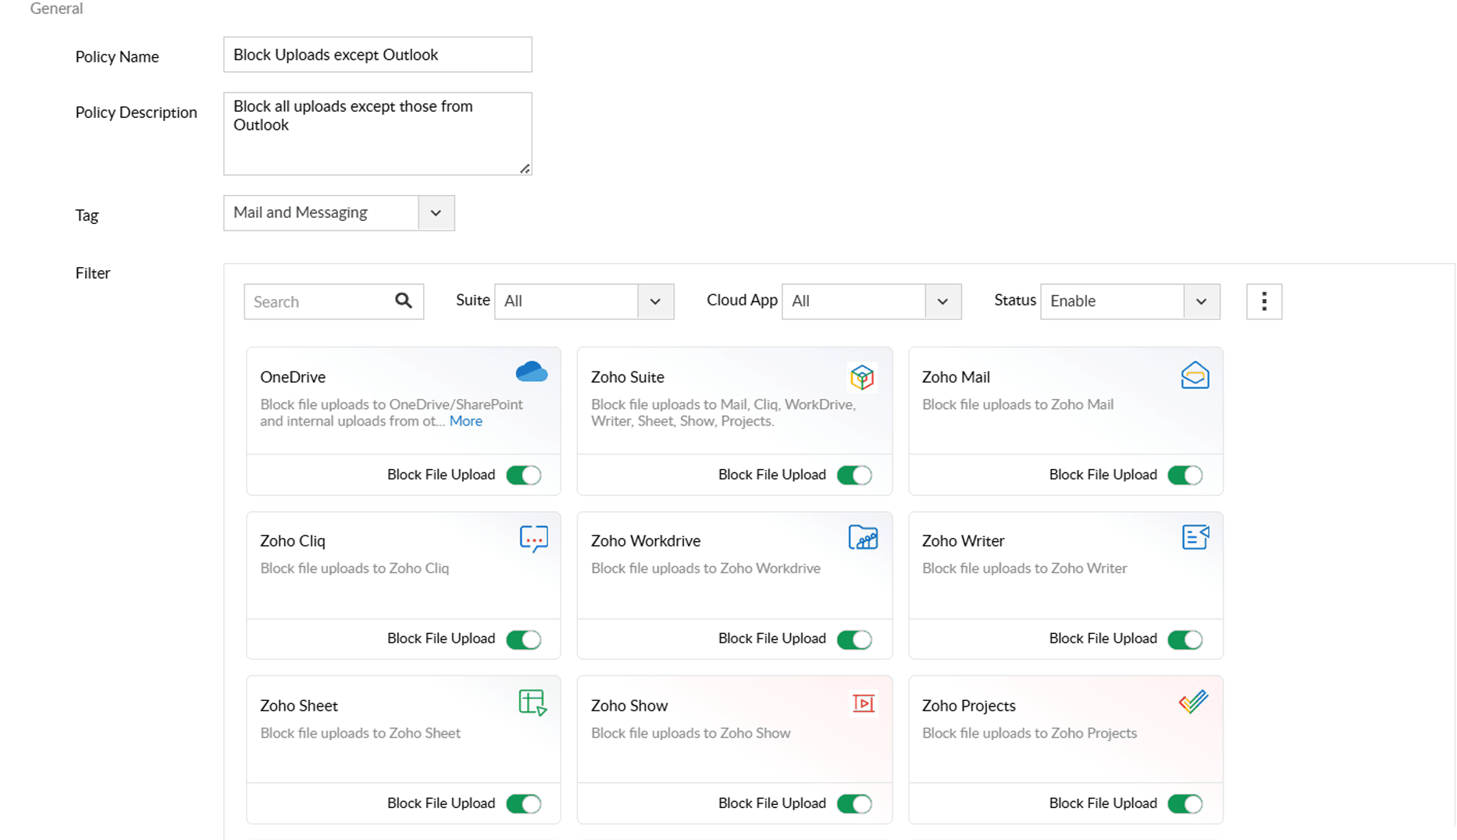Toggle Block File Upload on Zoho Show

pyautogui.click(x=855, y=803)
